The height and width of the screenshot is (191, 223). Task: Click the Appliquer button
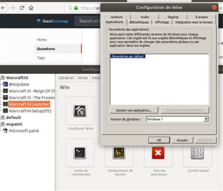(x=206, y=140)
